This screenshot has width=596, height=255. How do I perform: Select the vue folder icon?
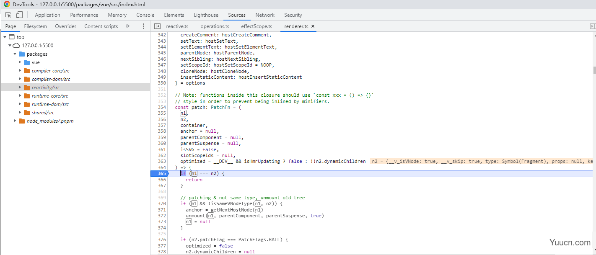click(27, 62)
